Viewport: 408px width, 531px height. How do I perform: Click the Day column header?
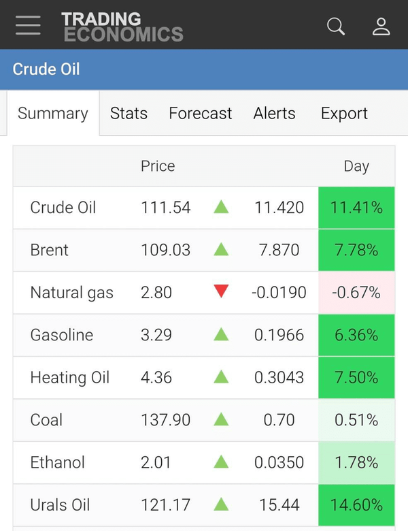pyautogui.click(x=356, y=166)
